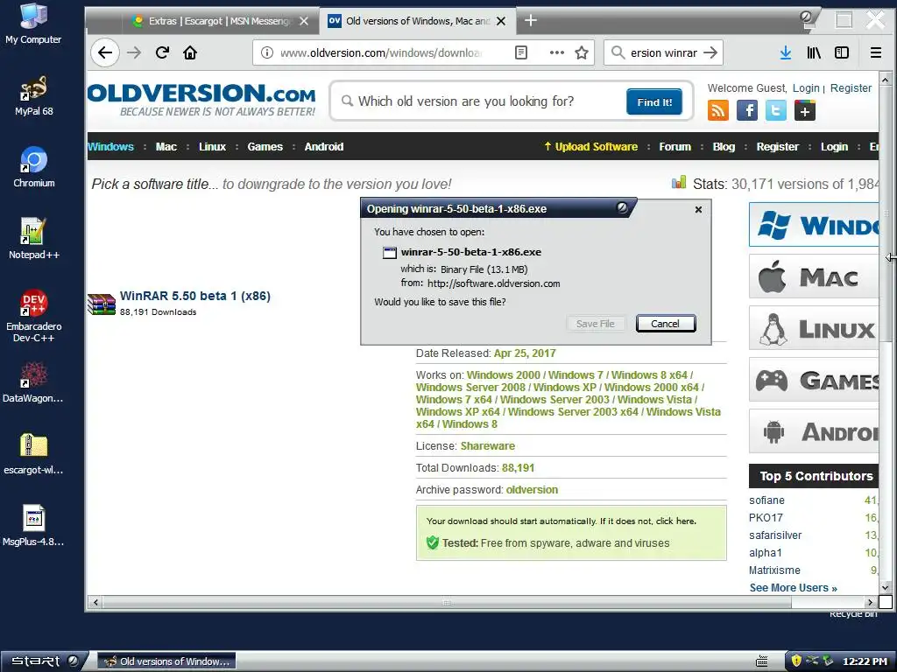Open Embarcadero Dev-C++ desktop shortcut
This screenshot has width=897, height=672.
(x=34, y=315)
